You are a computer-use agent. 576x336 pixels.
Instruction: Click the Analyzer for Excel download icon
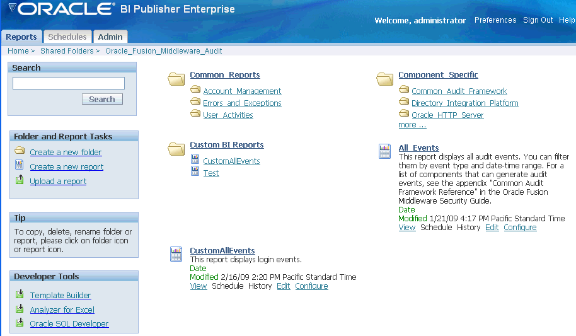click(x=20, y=308)
